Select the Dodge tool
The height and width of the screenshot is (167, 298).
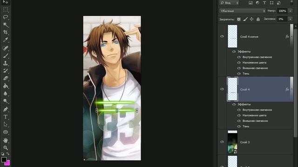pos(5,101)
